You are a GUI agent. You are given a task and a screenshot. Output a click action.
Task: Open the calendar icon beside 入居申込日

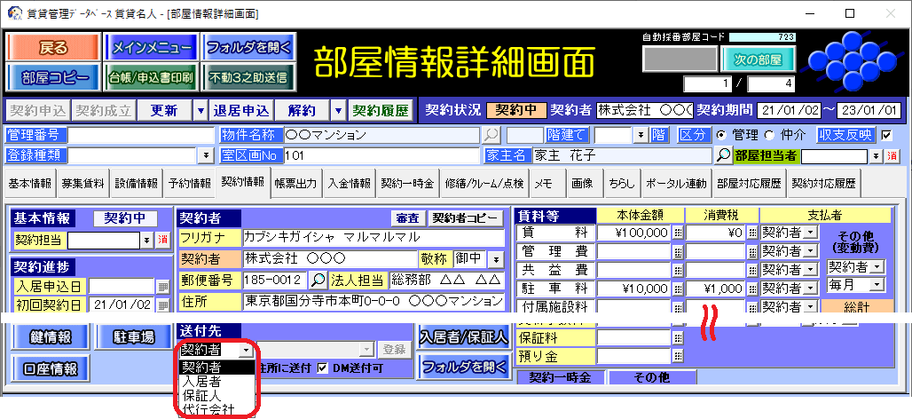point(162,286)
